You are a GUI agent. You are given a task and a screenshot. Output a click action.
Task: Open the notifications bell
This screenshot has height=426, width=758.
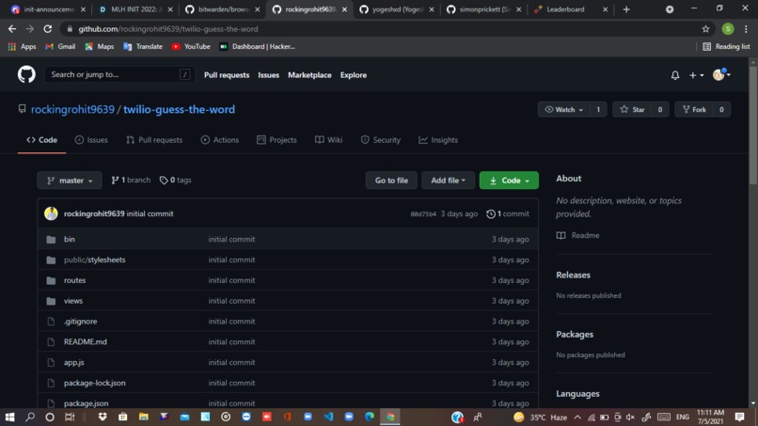click(x=675, y=75)
